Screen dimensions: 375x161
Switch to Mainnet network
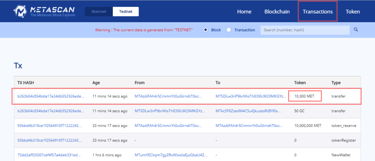(x=99, y=12)
